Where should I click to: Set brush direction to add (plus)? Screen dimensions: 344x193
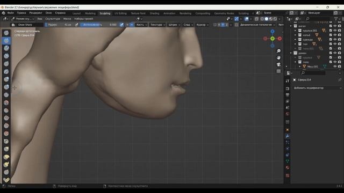click(x=127, y=25)
